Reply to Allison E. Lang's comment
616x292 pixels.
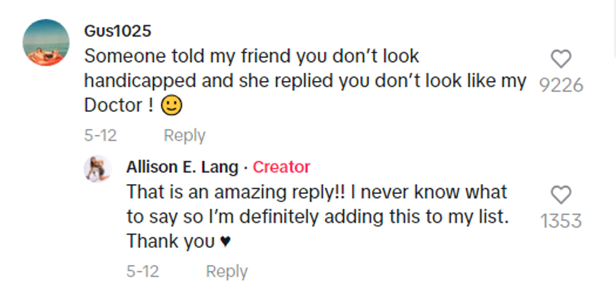click(227, 271)
